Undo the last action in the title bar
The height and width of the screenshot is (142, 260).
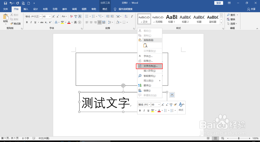(11, 3)
